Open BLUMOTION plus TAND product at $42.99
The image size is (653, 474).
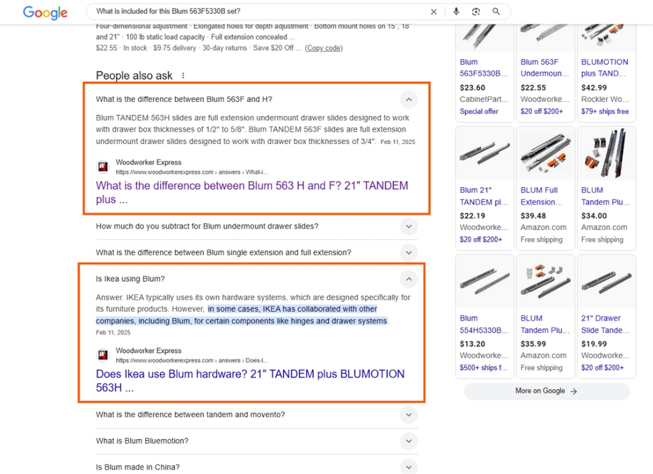click(605, 68)
